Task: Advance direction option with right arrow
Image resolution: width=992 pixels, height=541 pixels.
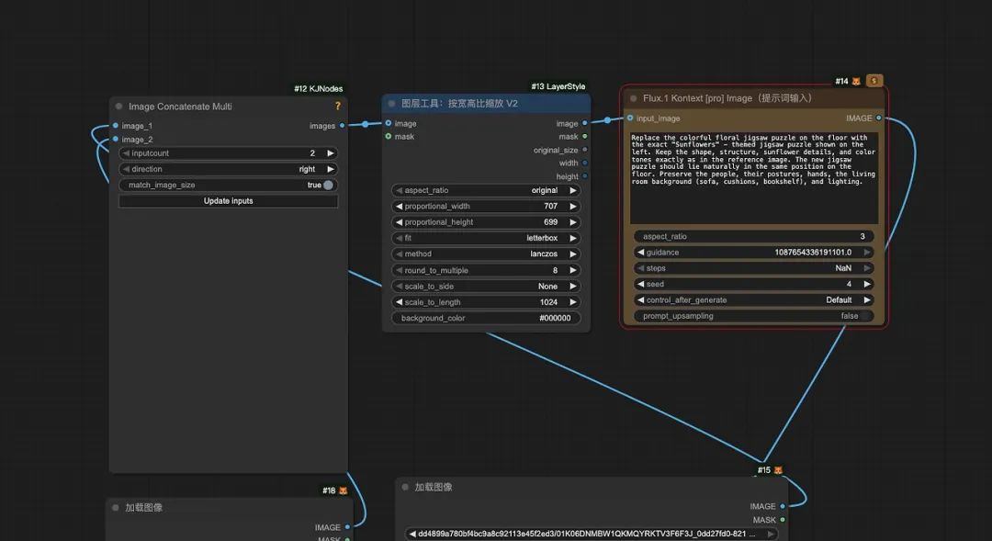Action: pyautogui.click(x=331, y=169)
